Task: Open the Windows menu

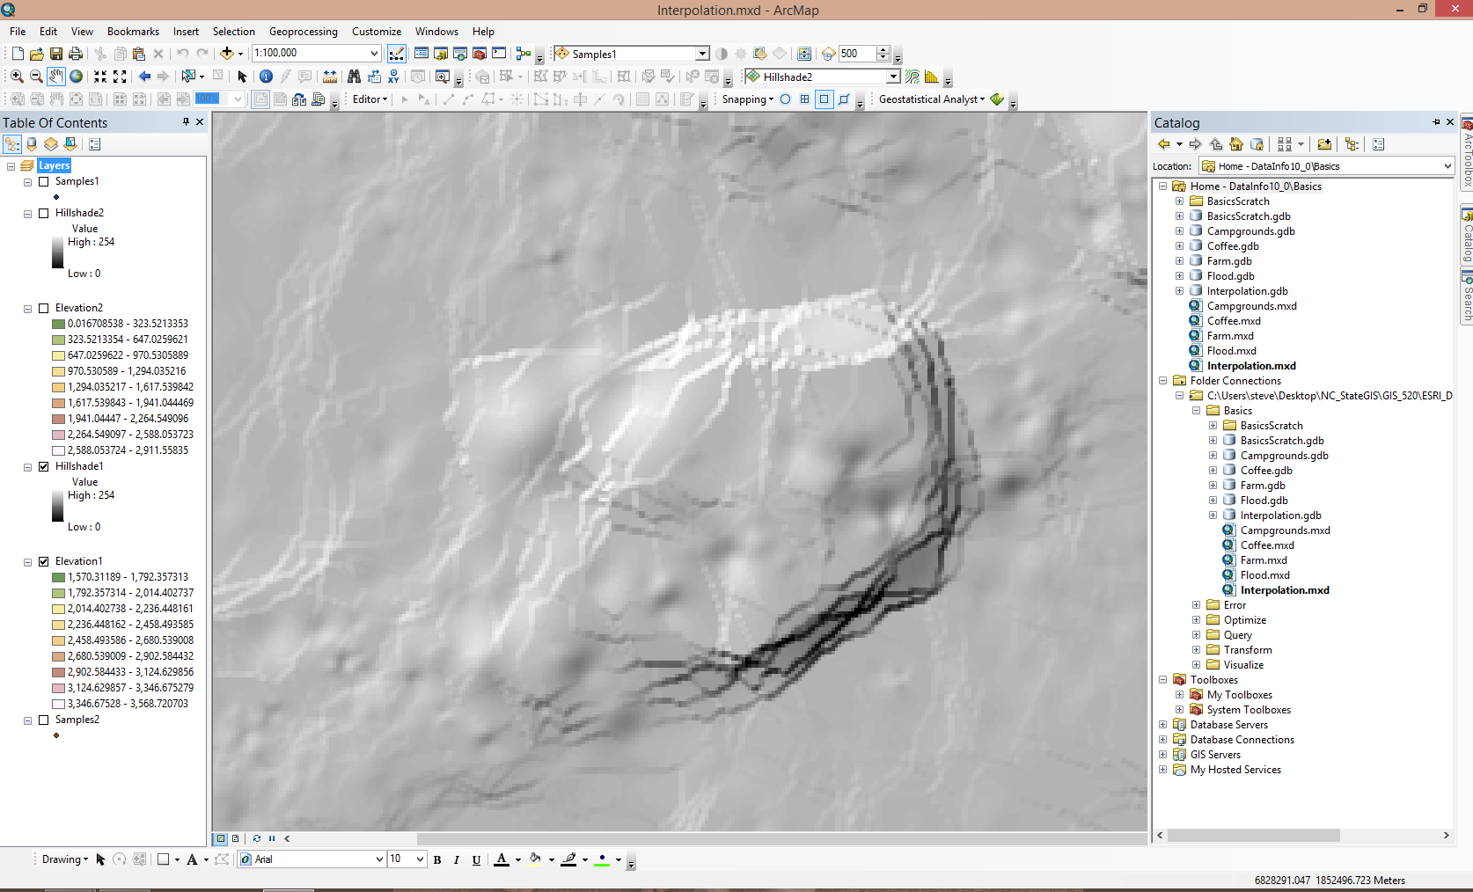Action: [436, 32]
